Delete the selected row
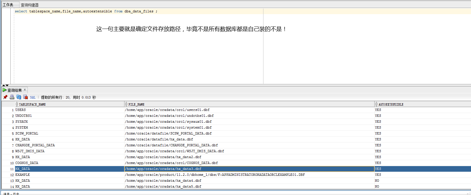 [26, 97]
